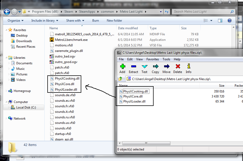Click the 7-Zip archive path field
Image resolution: width=243 pixels, height=161 pixels.
(184, 79)
